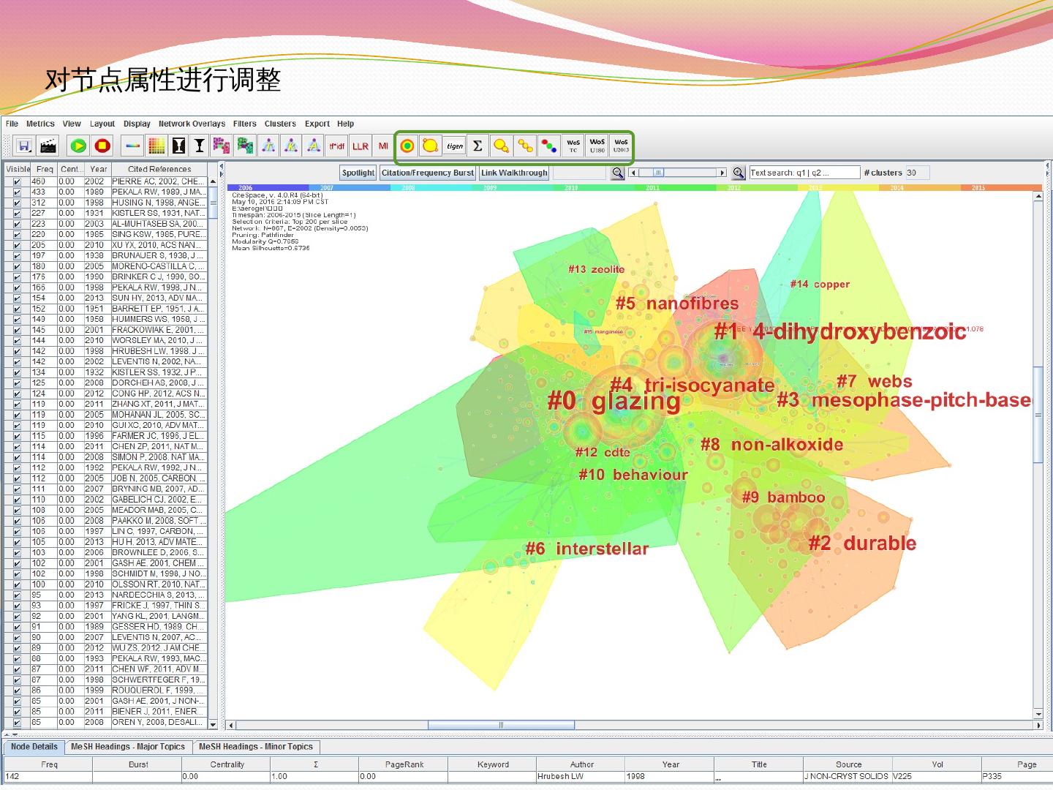
Task: Toggle visible checkbox for BRINKER C J 1990
Action: [16, 277]
